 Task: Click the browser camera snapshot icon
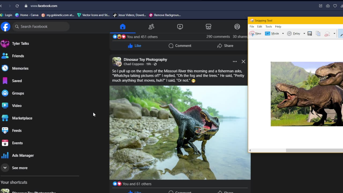(x=328, y=6)
